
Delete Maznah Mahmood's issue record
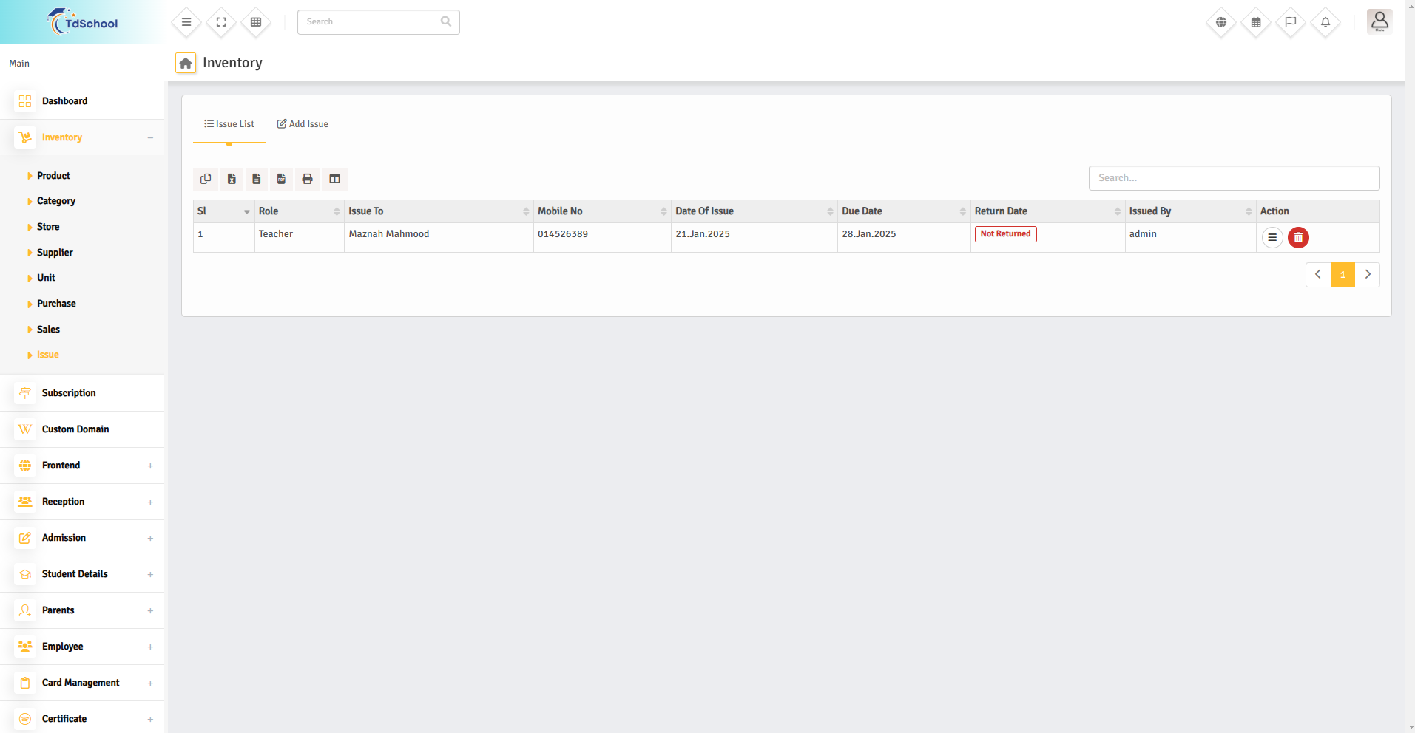click(x=1298, y=237)
